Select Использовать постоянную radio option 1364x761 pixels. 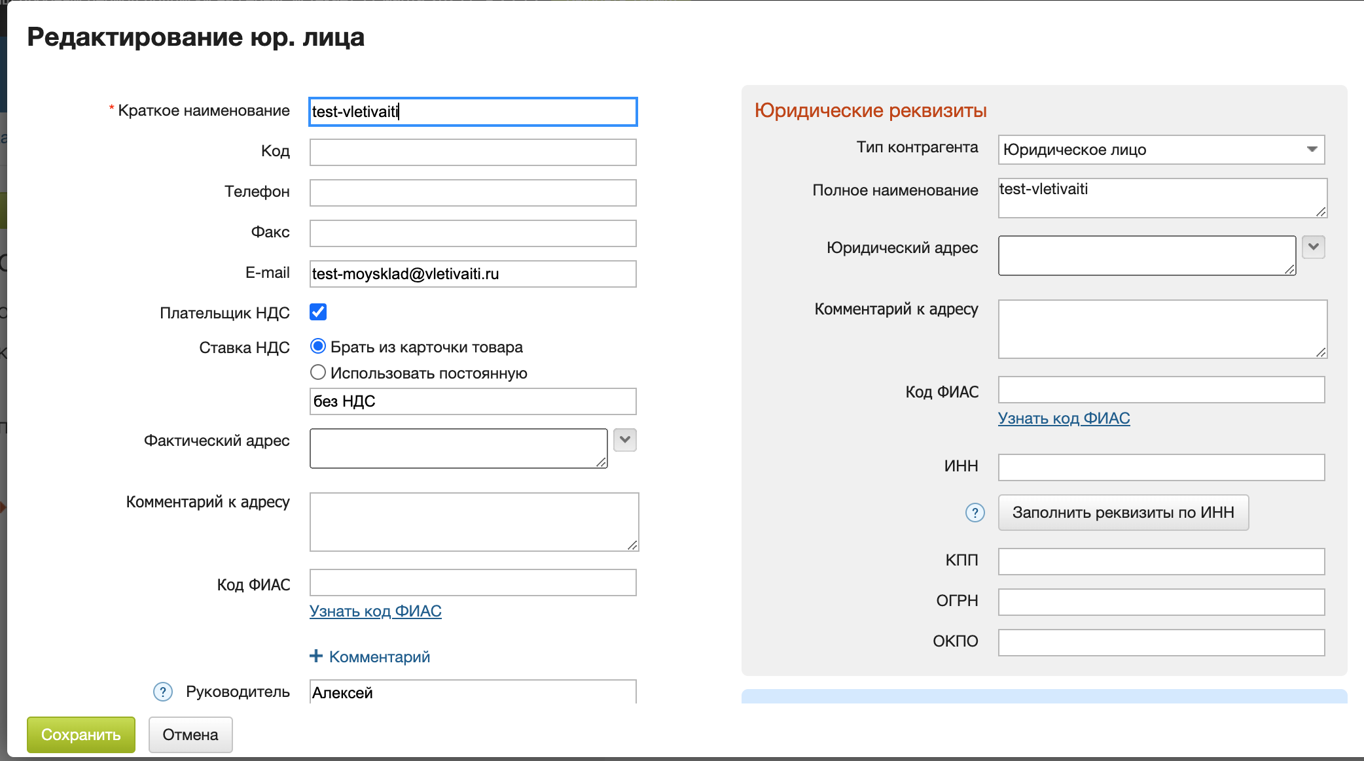[x=318, y=372]
